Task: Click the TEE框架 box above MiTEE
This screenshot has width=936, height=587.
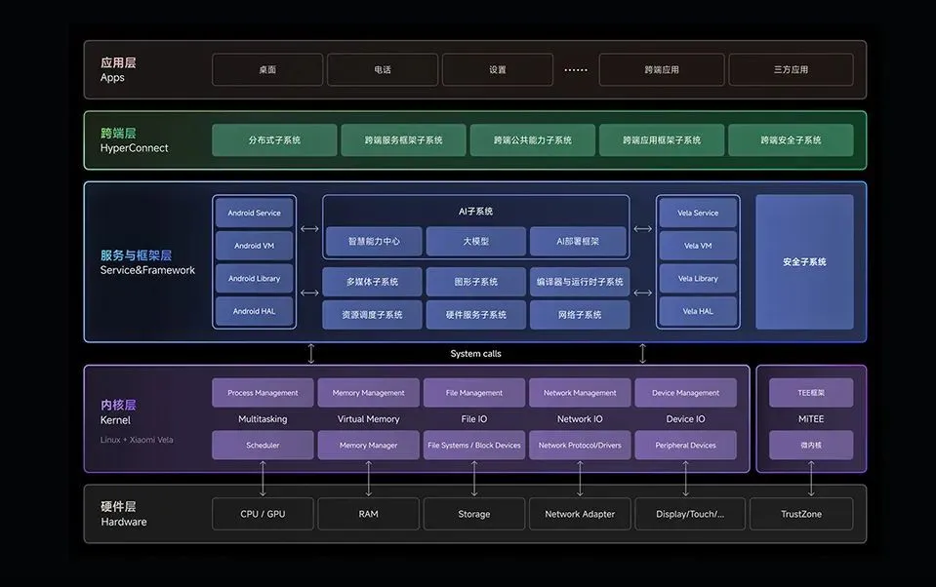Action: 810,393
